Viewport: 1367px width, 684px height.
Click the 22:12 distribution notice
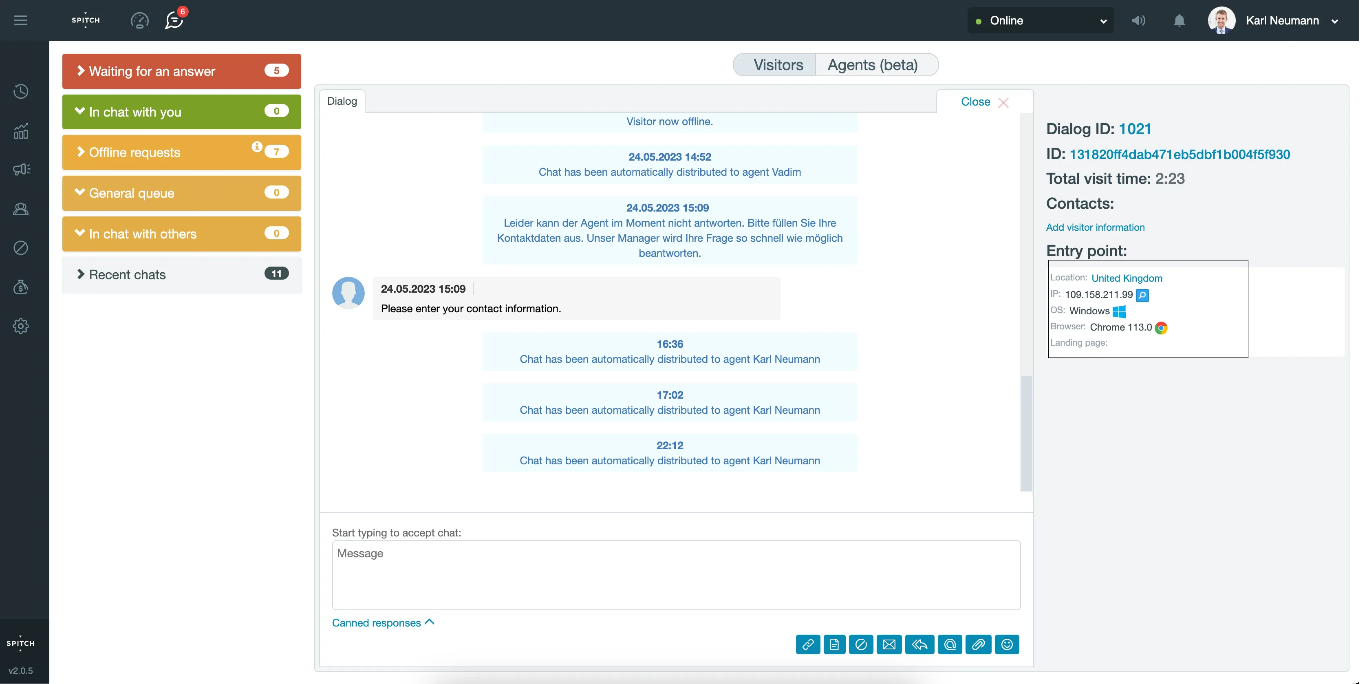[669, 452]
